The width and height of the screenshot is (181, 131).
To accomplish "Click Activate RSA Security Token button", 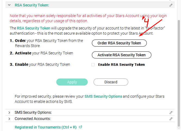I will pyautogui.click(x=121, y=55).
